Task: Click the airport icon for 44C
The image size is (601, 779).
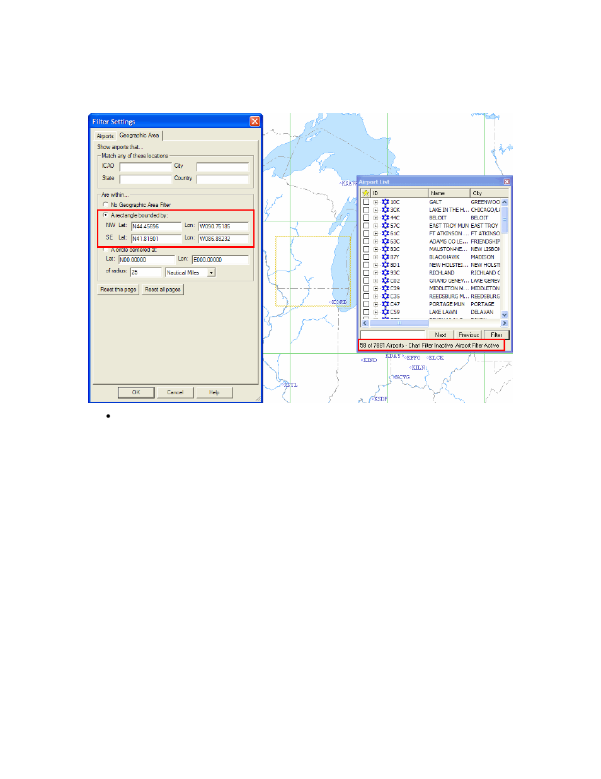Action: click(386, 218)
